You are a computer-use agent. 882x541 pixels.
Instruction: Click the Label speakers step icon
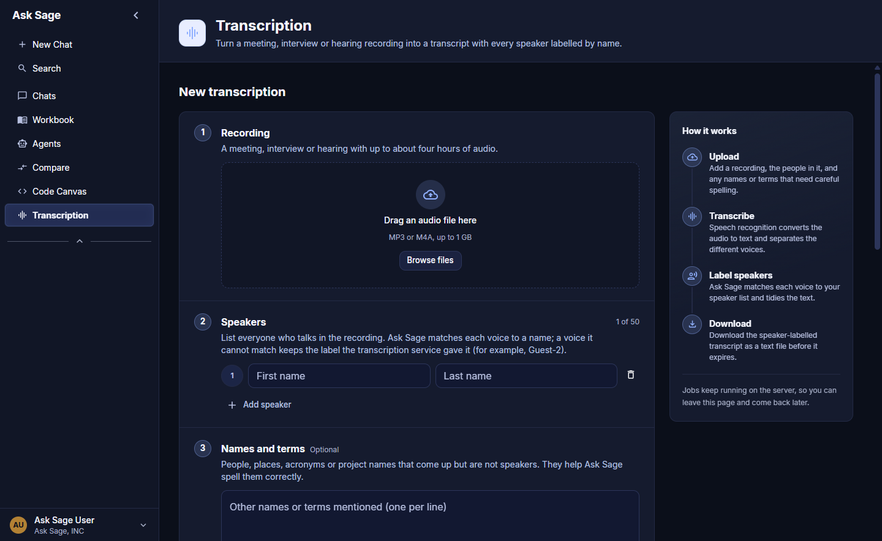coord(692,276)
